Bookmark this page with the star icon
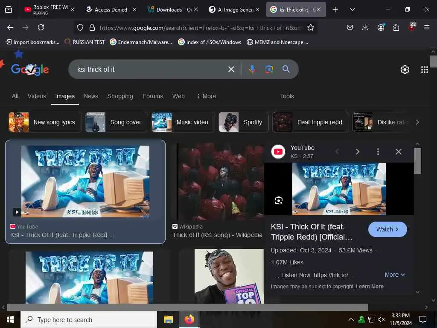The image size is (437, 328). (x=311, y=27)
